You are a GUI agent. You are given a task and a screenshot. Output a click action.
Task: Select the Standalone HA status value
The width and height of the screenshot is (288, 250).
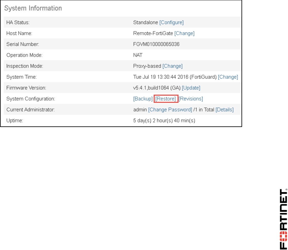[145, 23]
